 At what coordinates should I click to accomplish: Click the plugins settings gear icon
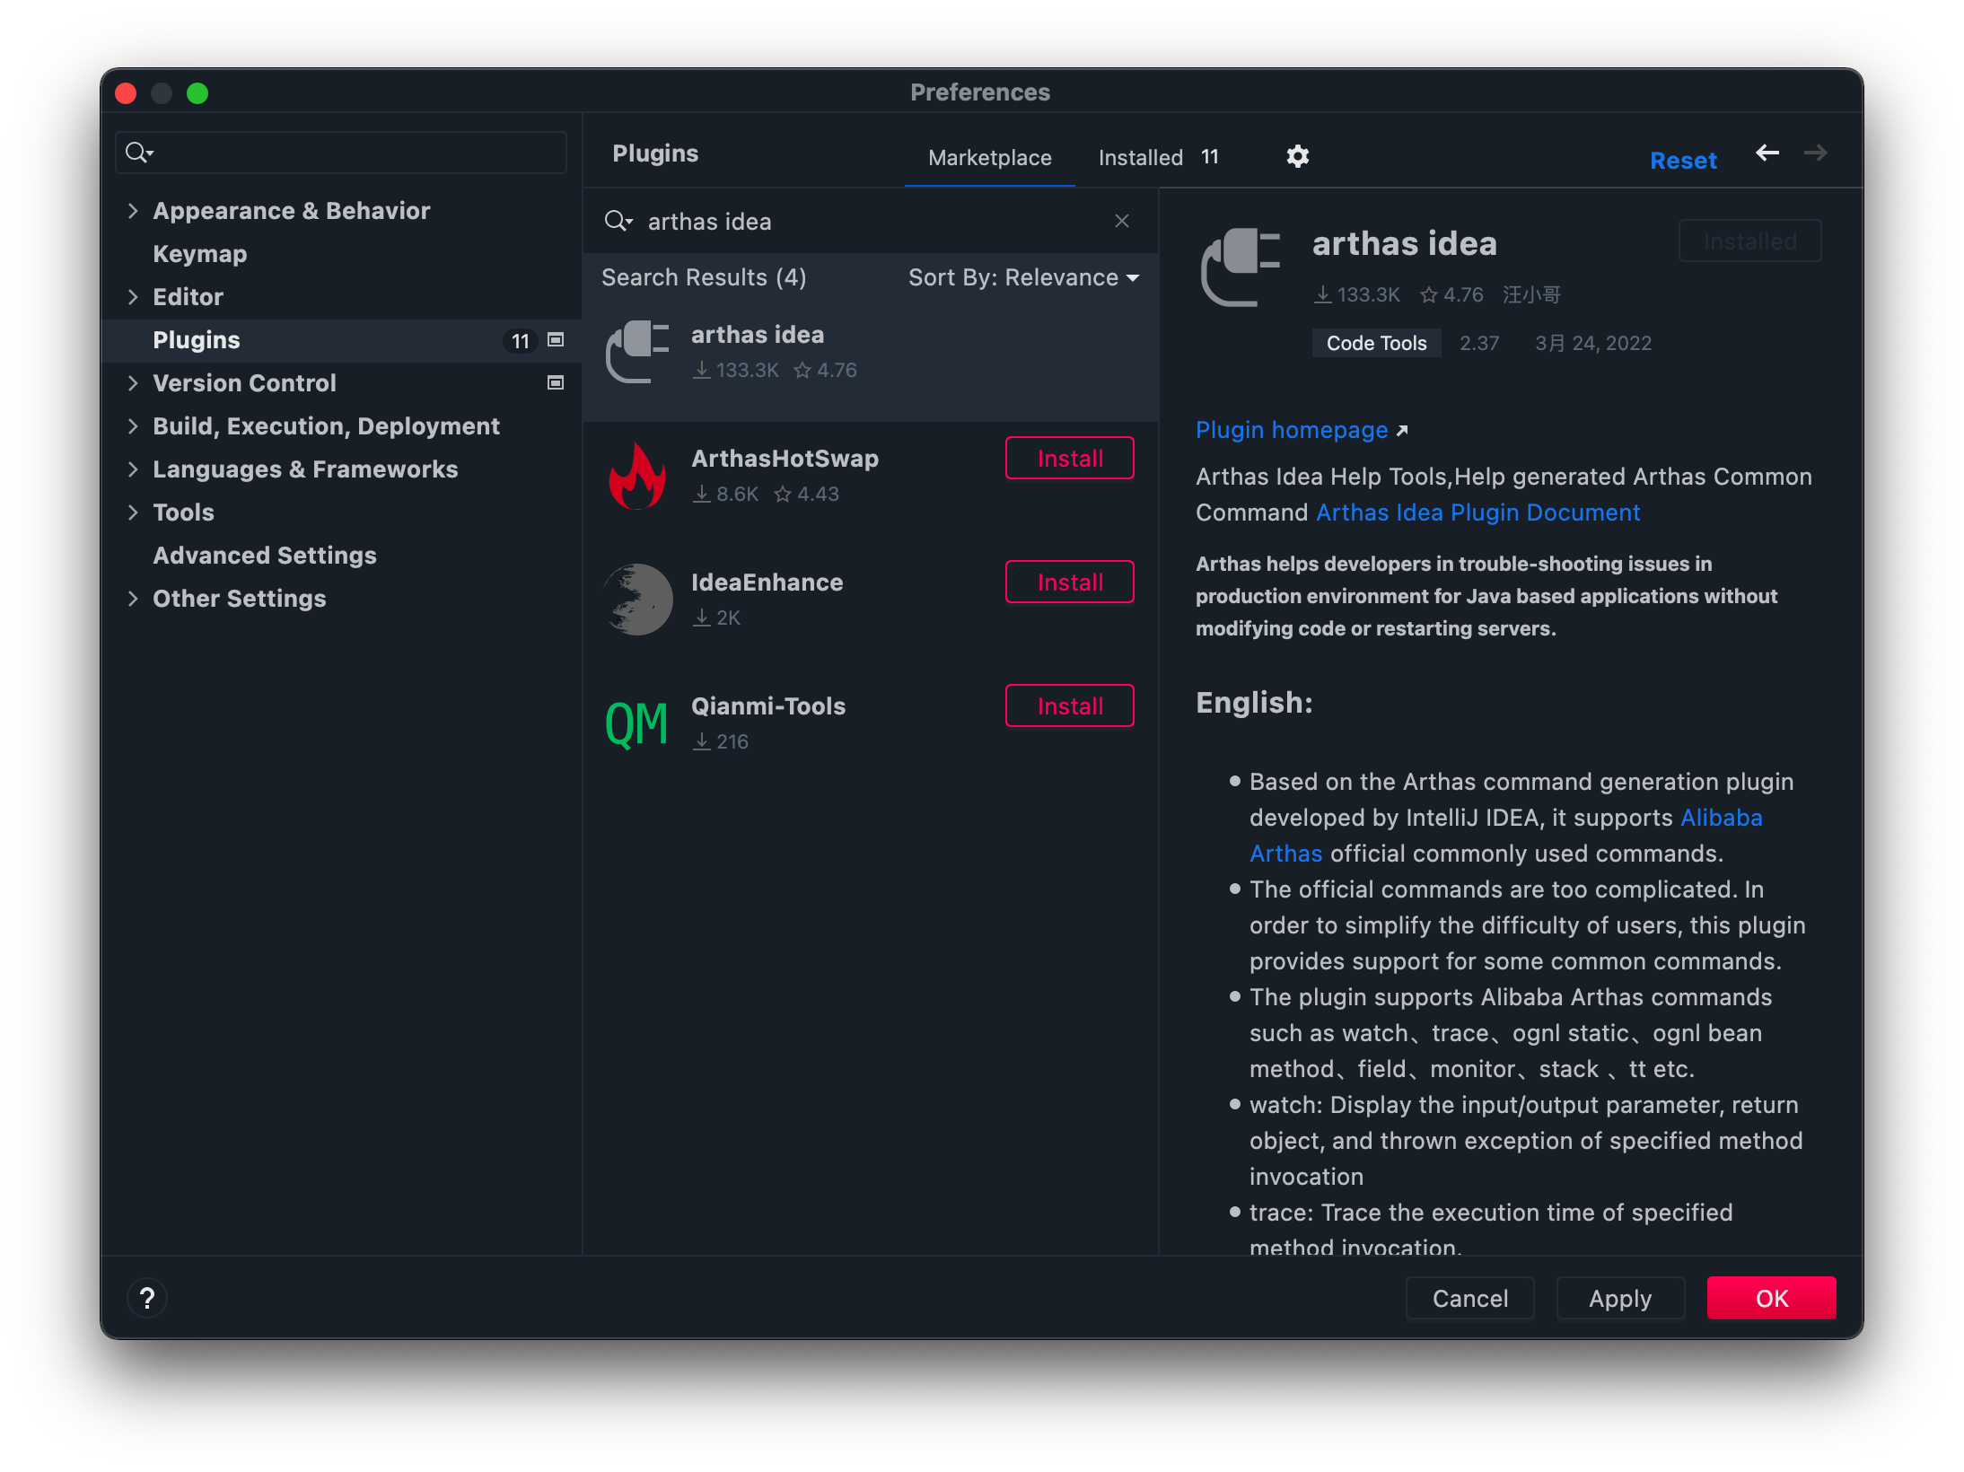point(1297,157)
